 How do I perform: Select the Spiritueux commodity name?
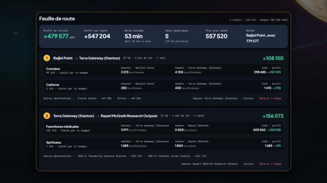(x=54, y=142)
